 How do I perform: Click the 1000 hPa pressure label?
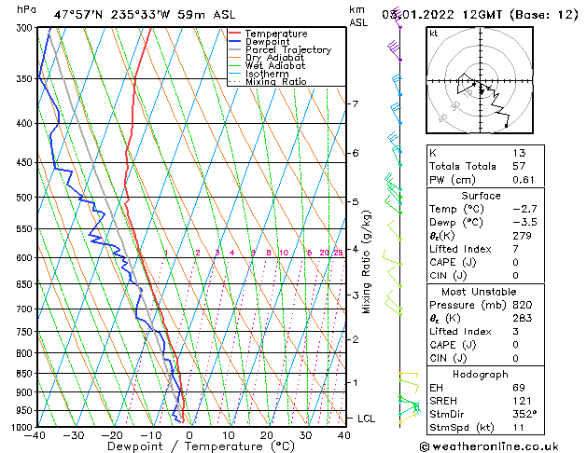coord(23,427)
